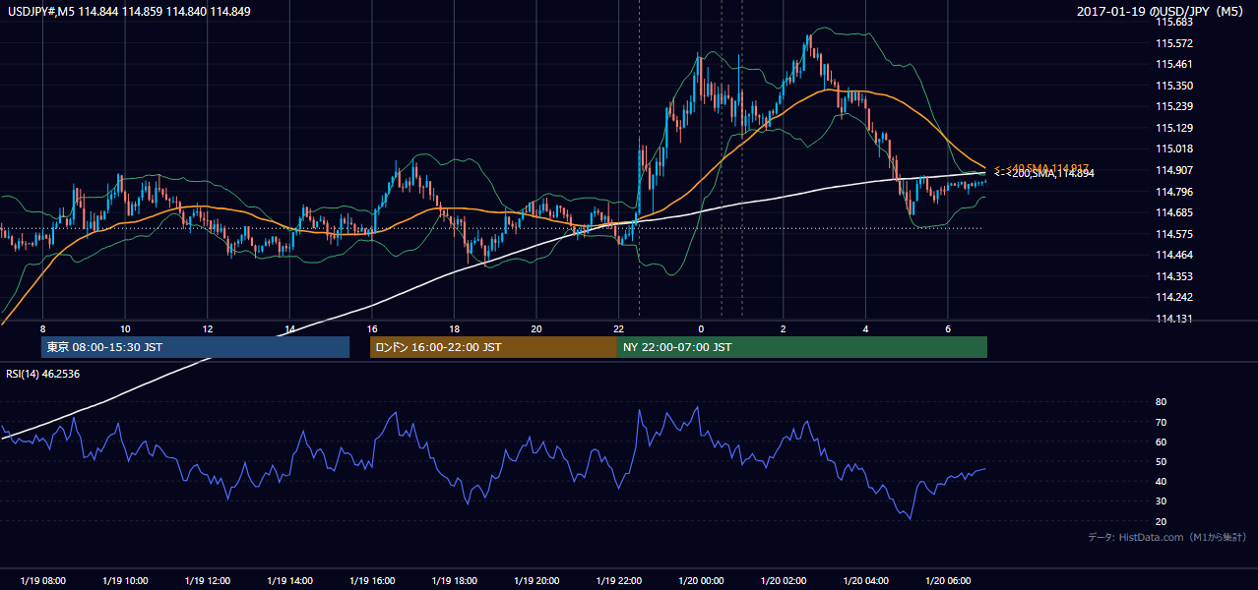This screenshot has width=1258, height=590.
Task: Click hour label 12 under the price chart
Action: [207, 327]
